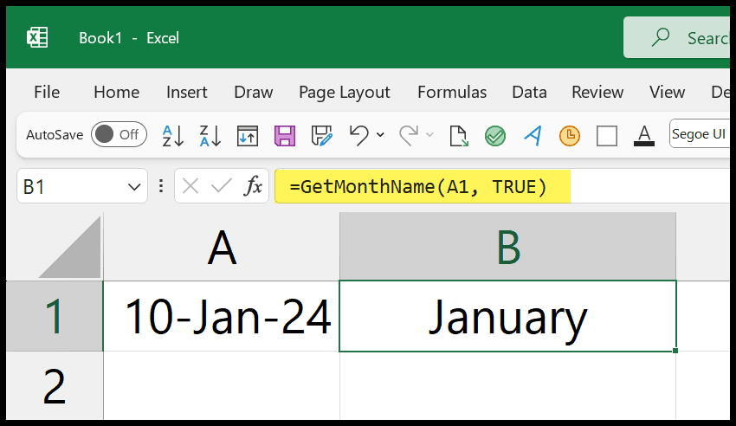Switch to the Page Layout tab

coord(345,93)
